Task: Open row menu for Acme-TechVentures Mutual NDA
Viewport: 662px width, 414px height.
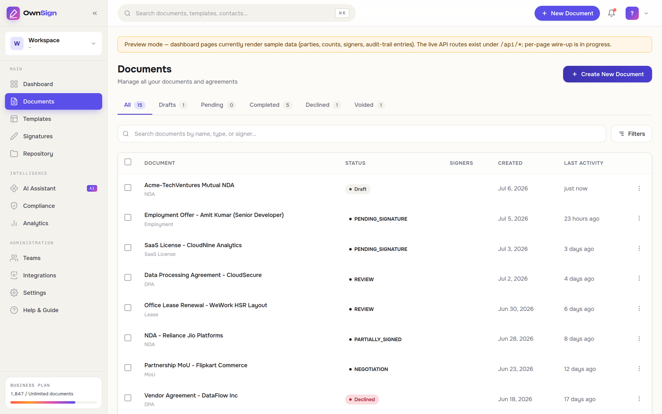Action: (639, 188)
